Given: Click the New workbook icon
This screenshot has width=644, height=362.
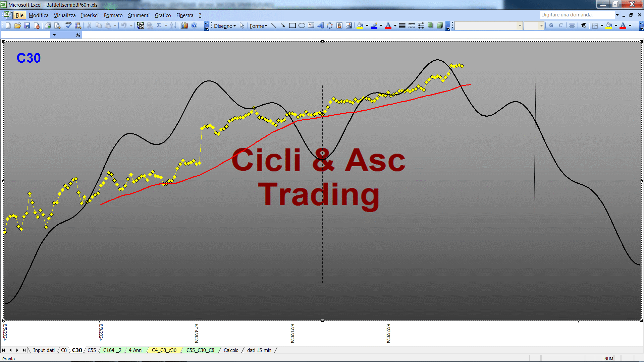Looking at the screenshot, I should (8, 25).
